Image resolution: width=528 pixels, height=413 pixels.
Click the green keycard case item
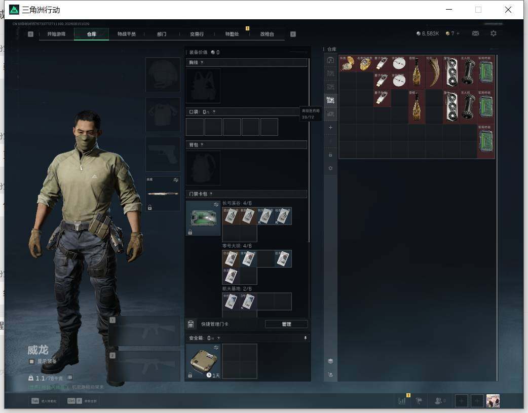point(203,218)
